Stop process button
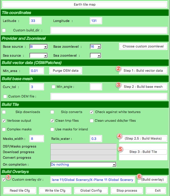 click(127, 190)
